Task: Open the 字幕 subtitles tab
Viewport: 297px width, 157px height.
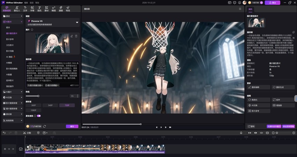Action: tap(32, 9)
